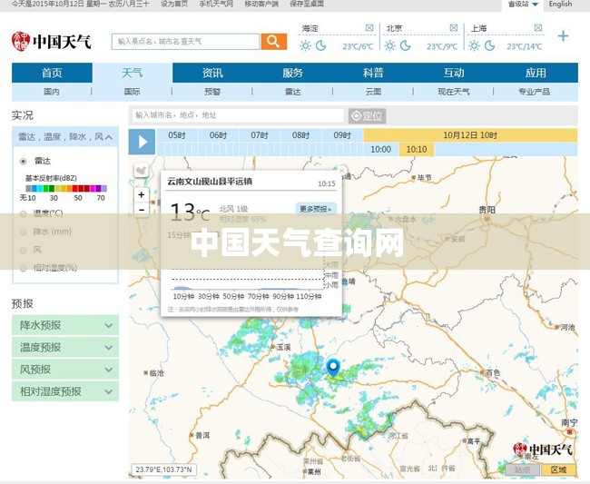This screenshot has height=484, width=590.
Task: Click the 移动客户端 link
Action: click(261, 5)
